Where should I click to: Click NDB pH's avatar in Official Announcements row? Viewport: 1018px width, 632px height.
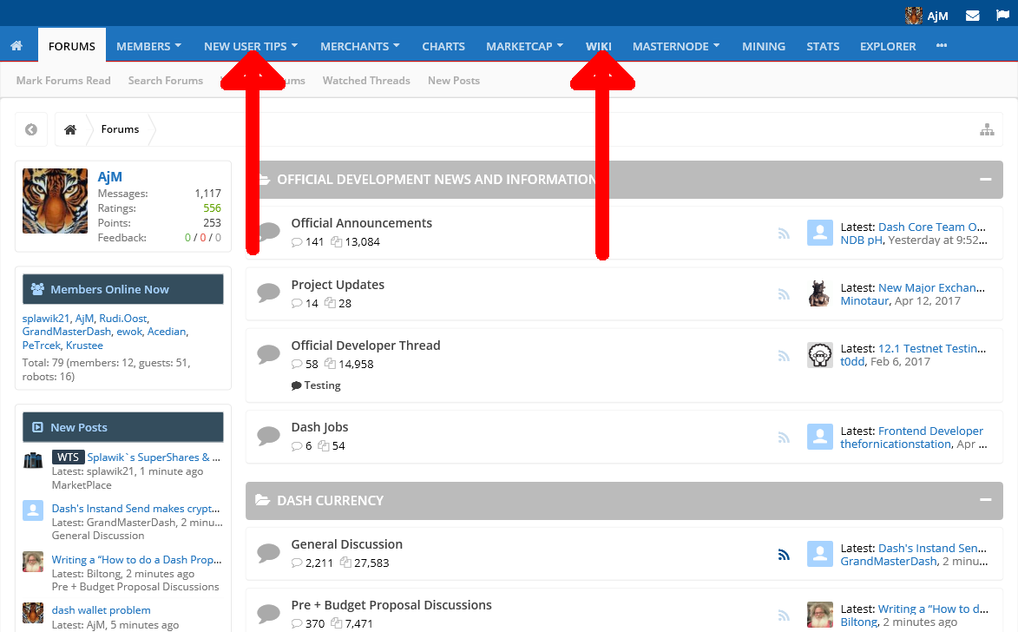[819, 233]
